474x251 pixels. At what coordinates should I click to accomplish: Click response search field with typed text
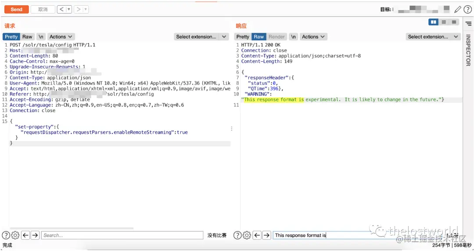358,235
